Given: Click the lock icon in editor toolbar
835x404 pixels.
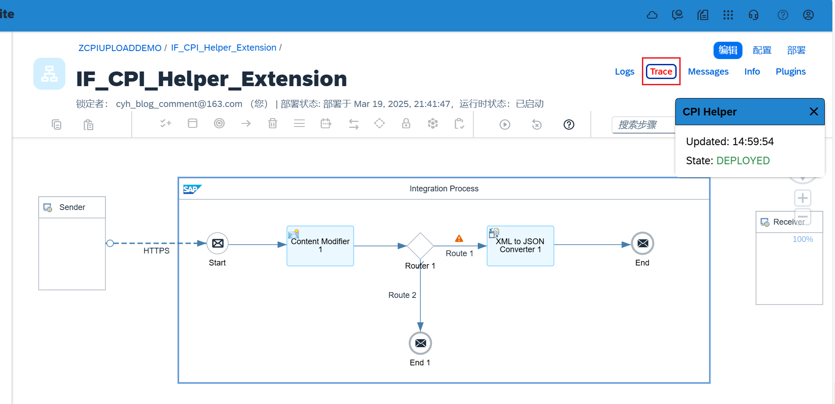Looking at the screenshot, I should [406, 124].
